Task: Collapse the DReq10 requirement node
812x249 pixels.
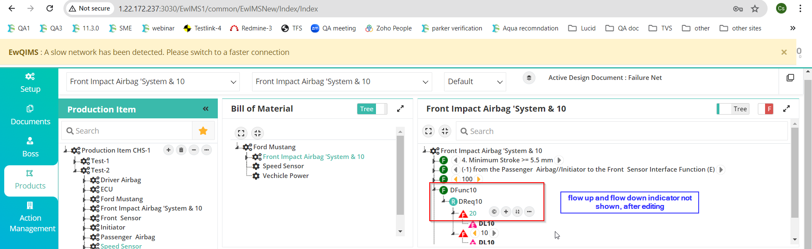Action: tap(444, 202)
